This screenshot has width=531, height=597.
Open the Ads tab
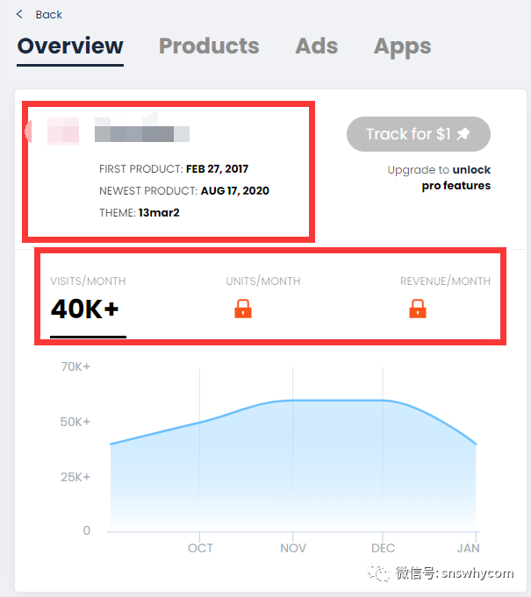point(316,46)
